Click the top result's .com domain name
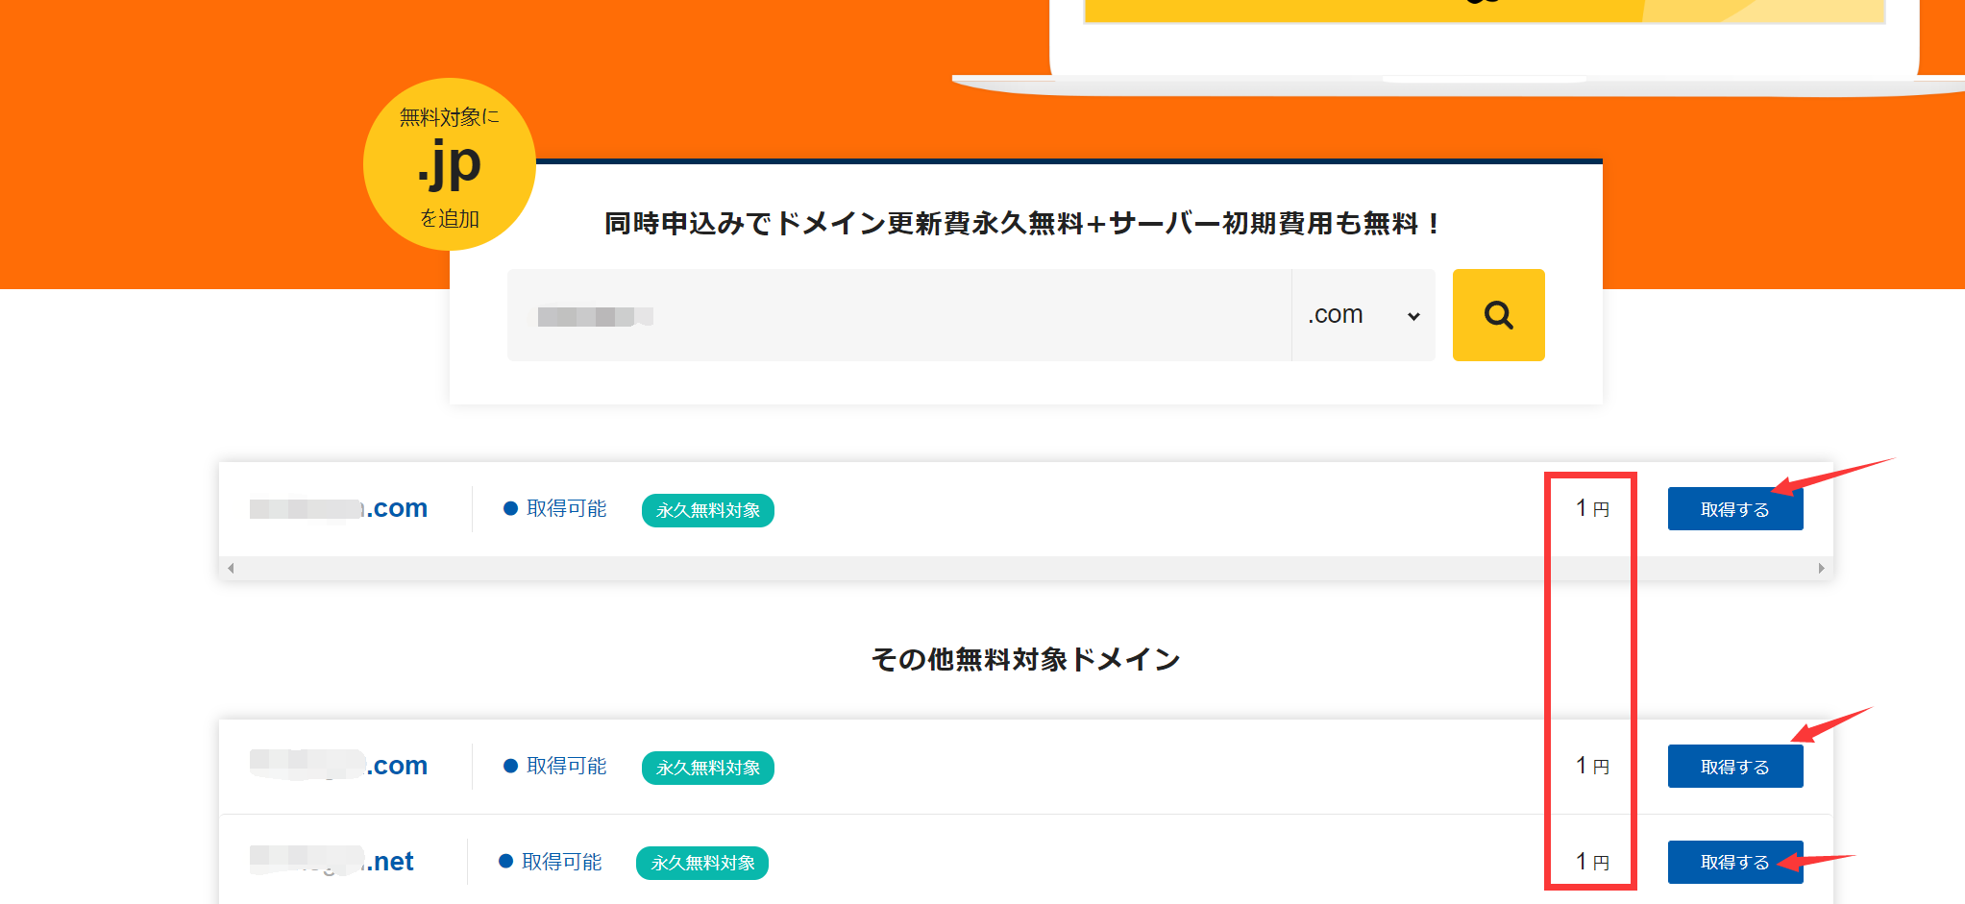The width and height of the screenshot is (1965, 904). click(339, 508)
